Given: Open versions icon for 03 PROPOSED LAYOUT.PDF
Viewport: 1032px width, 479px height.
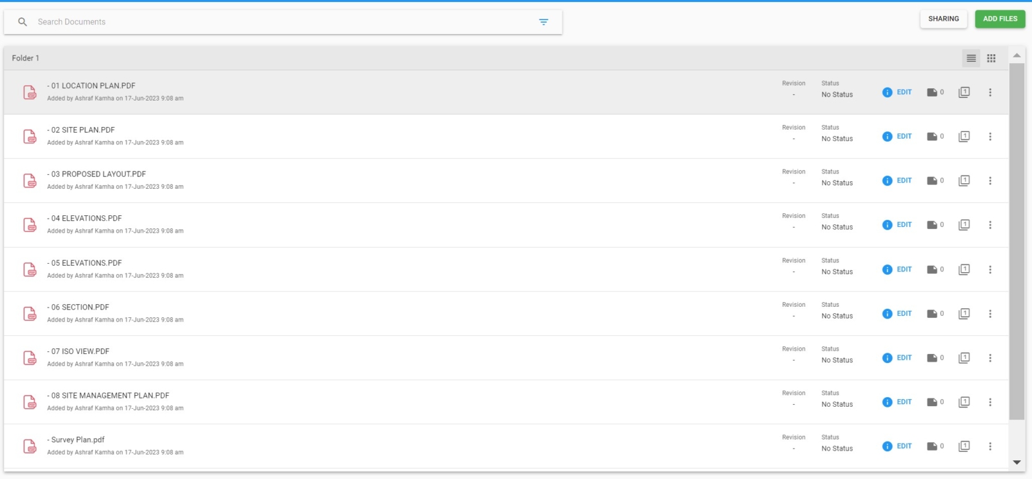Looking at the screenshot, I should coord(964,181).
